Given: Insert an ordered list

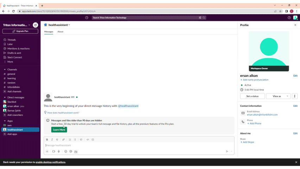Looking at the screenshot, I should pos(70,139).
